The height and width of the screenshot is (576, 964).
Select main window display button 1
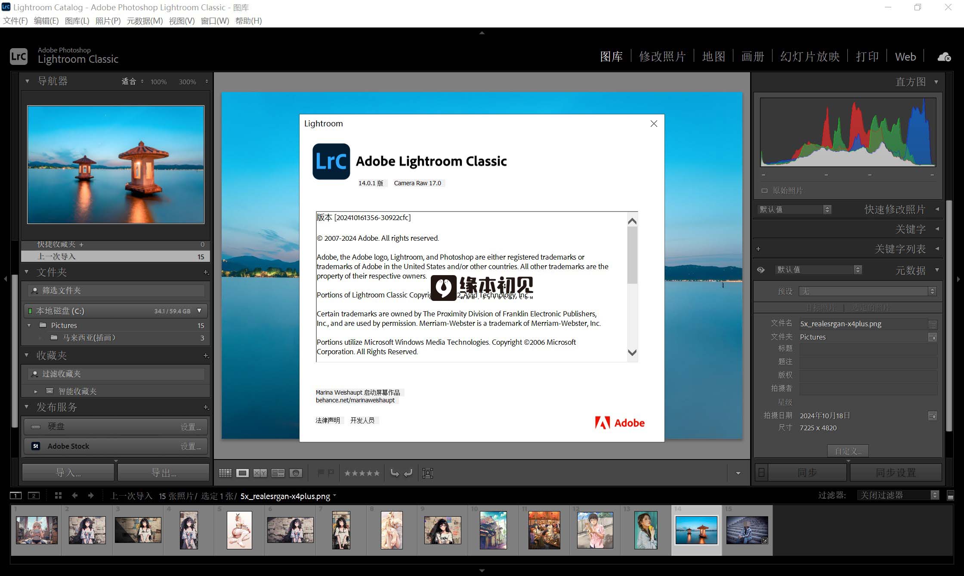[15, 496]
